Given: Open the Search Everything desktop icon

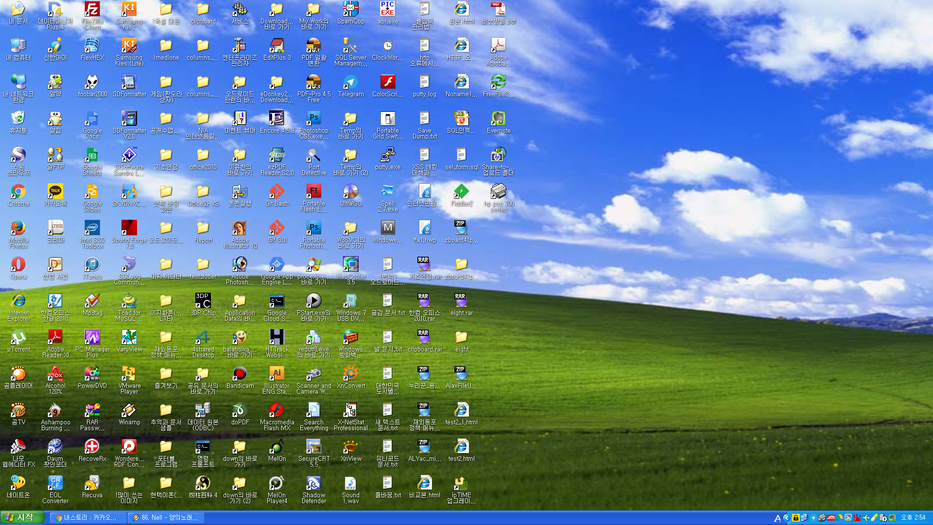Looking at the screenshot, I should pos(314,417).
